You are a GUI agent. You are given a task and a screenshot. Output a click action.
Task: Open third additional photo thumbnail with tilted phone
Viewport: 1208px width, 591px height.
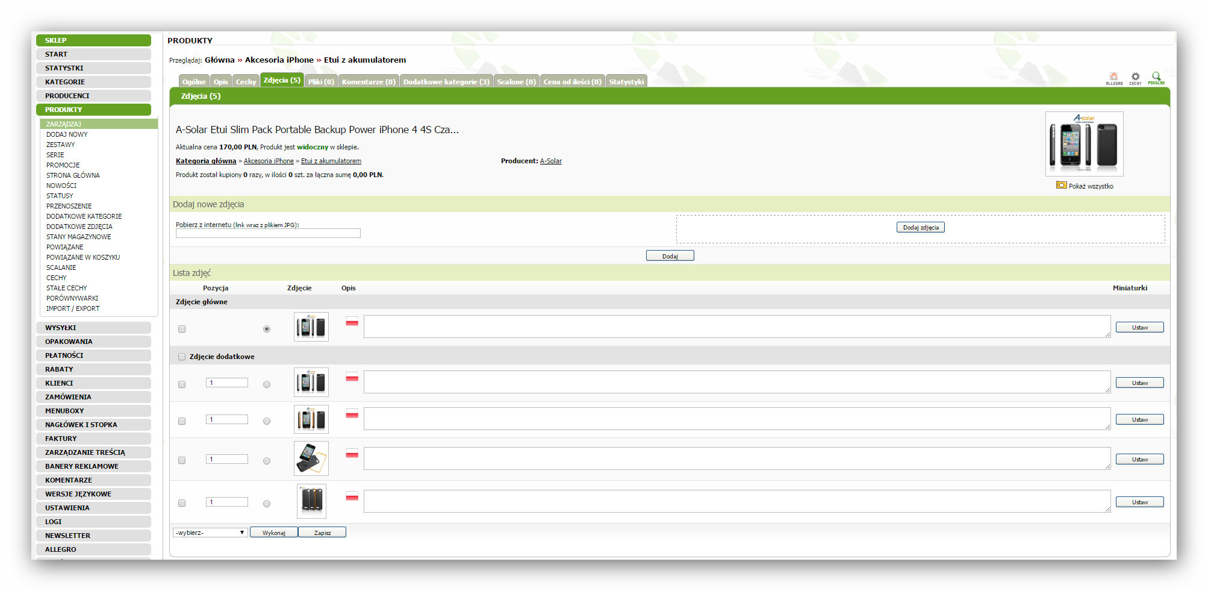click(311, 458)
